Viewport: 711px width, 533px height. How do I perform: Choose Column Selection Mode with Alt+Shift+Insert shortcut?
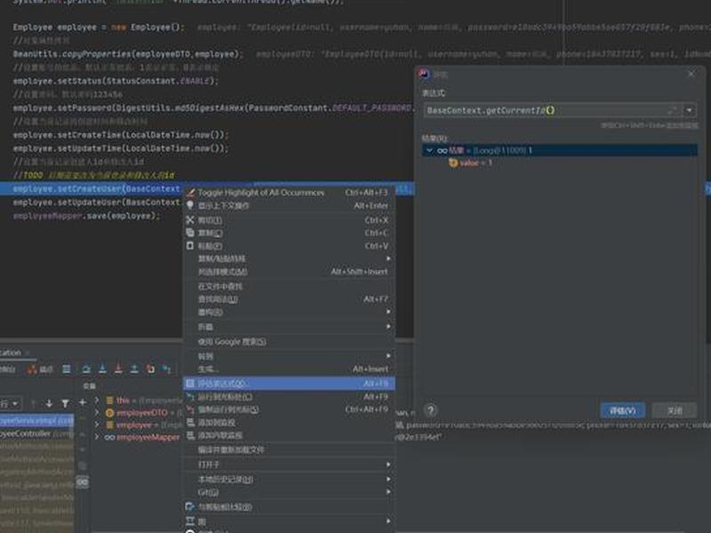(x=289, y=272)
